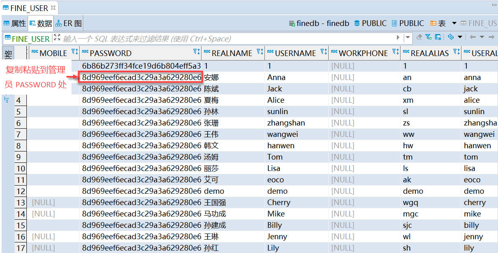The height and width of the screenshot is (253, 498).
Task: Select the REALNAME cell 夏梅
Action: [233, 100]
